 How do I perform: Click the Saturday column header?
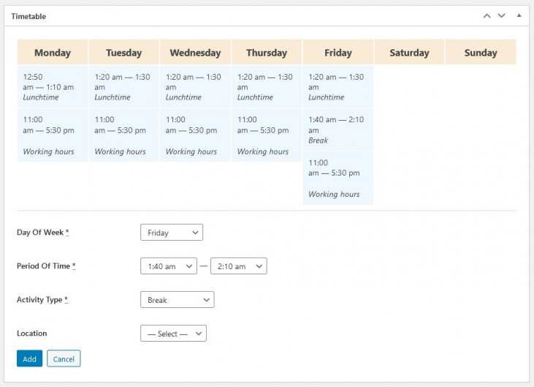[x=409, y=53]
